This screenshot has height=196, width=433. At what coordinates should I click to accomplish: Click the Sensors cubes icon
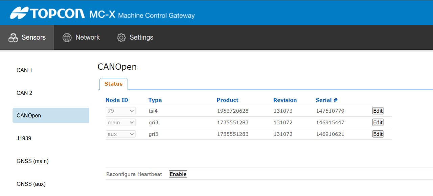13,38
